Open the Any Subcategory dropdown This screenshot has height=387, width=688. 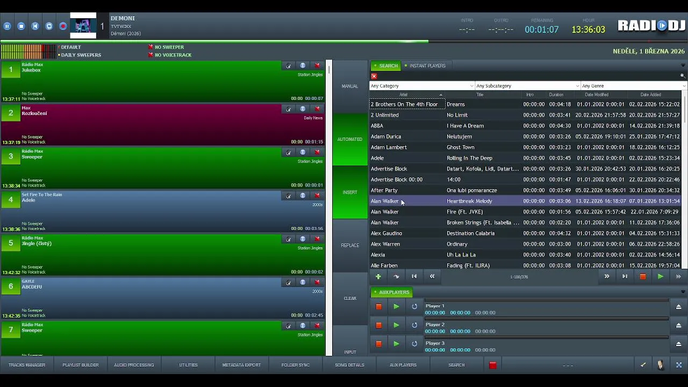528,86
